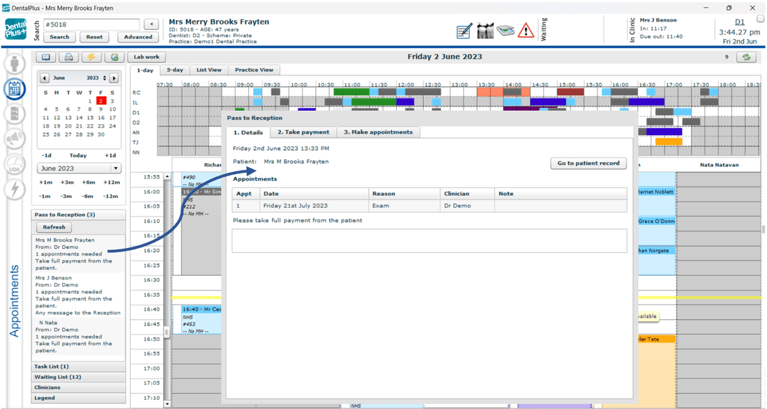Switch to the Practice View tab
The width and height of the screenshot is (767, 409).
coord(254,70)
